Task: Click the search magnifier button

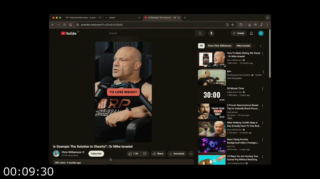Action: [x=200, y=33]
